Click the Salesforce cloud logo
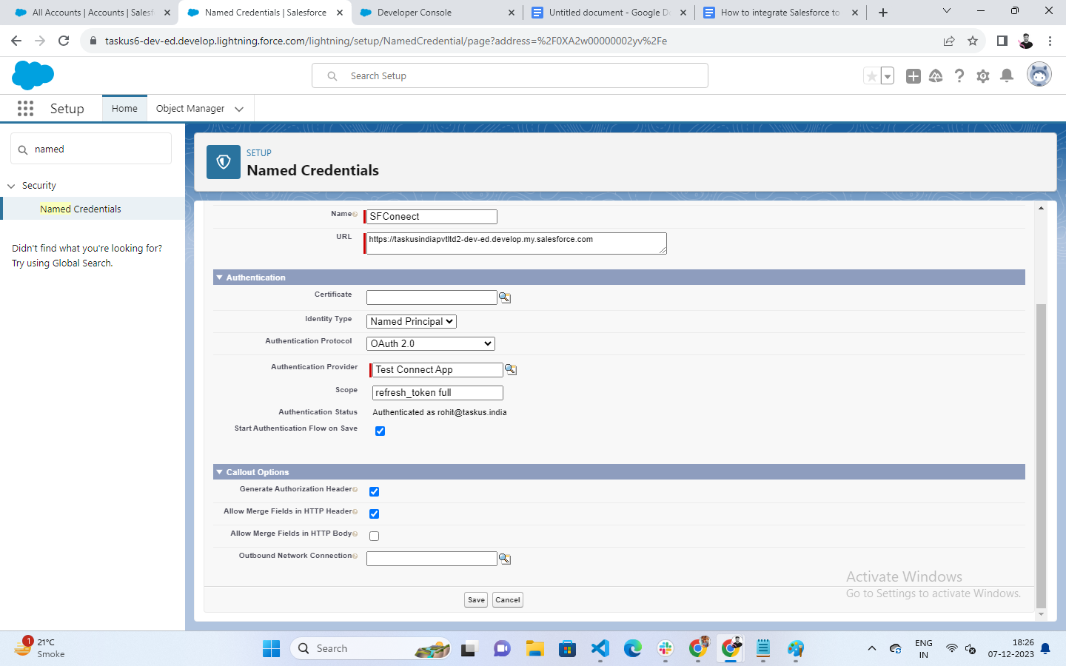Image resolution: width=1066 pixels, height=666 pixels. pyautogui.click(x=33, y=75)
